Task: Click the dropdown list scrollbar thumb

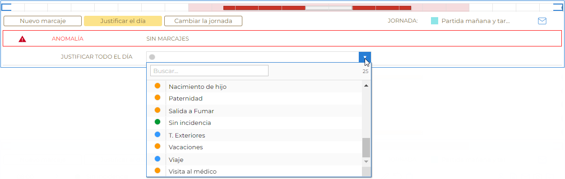Action: 366,147
